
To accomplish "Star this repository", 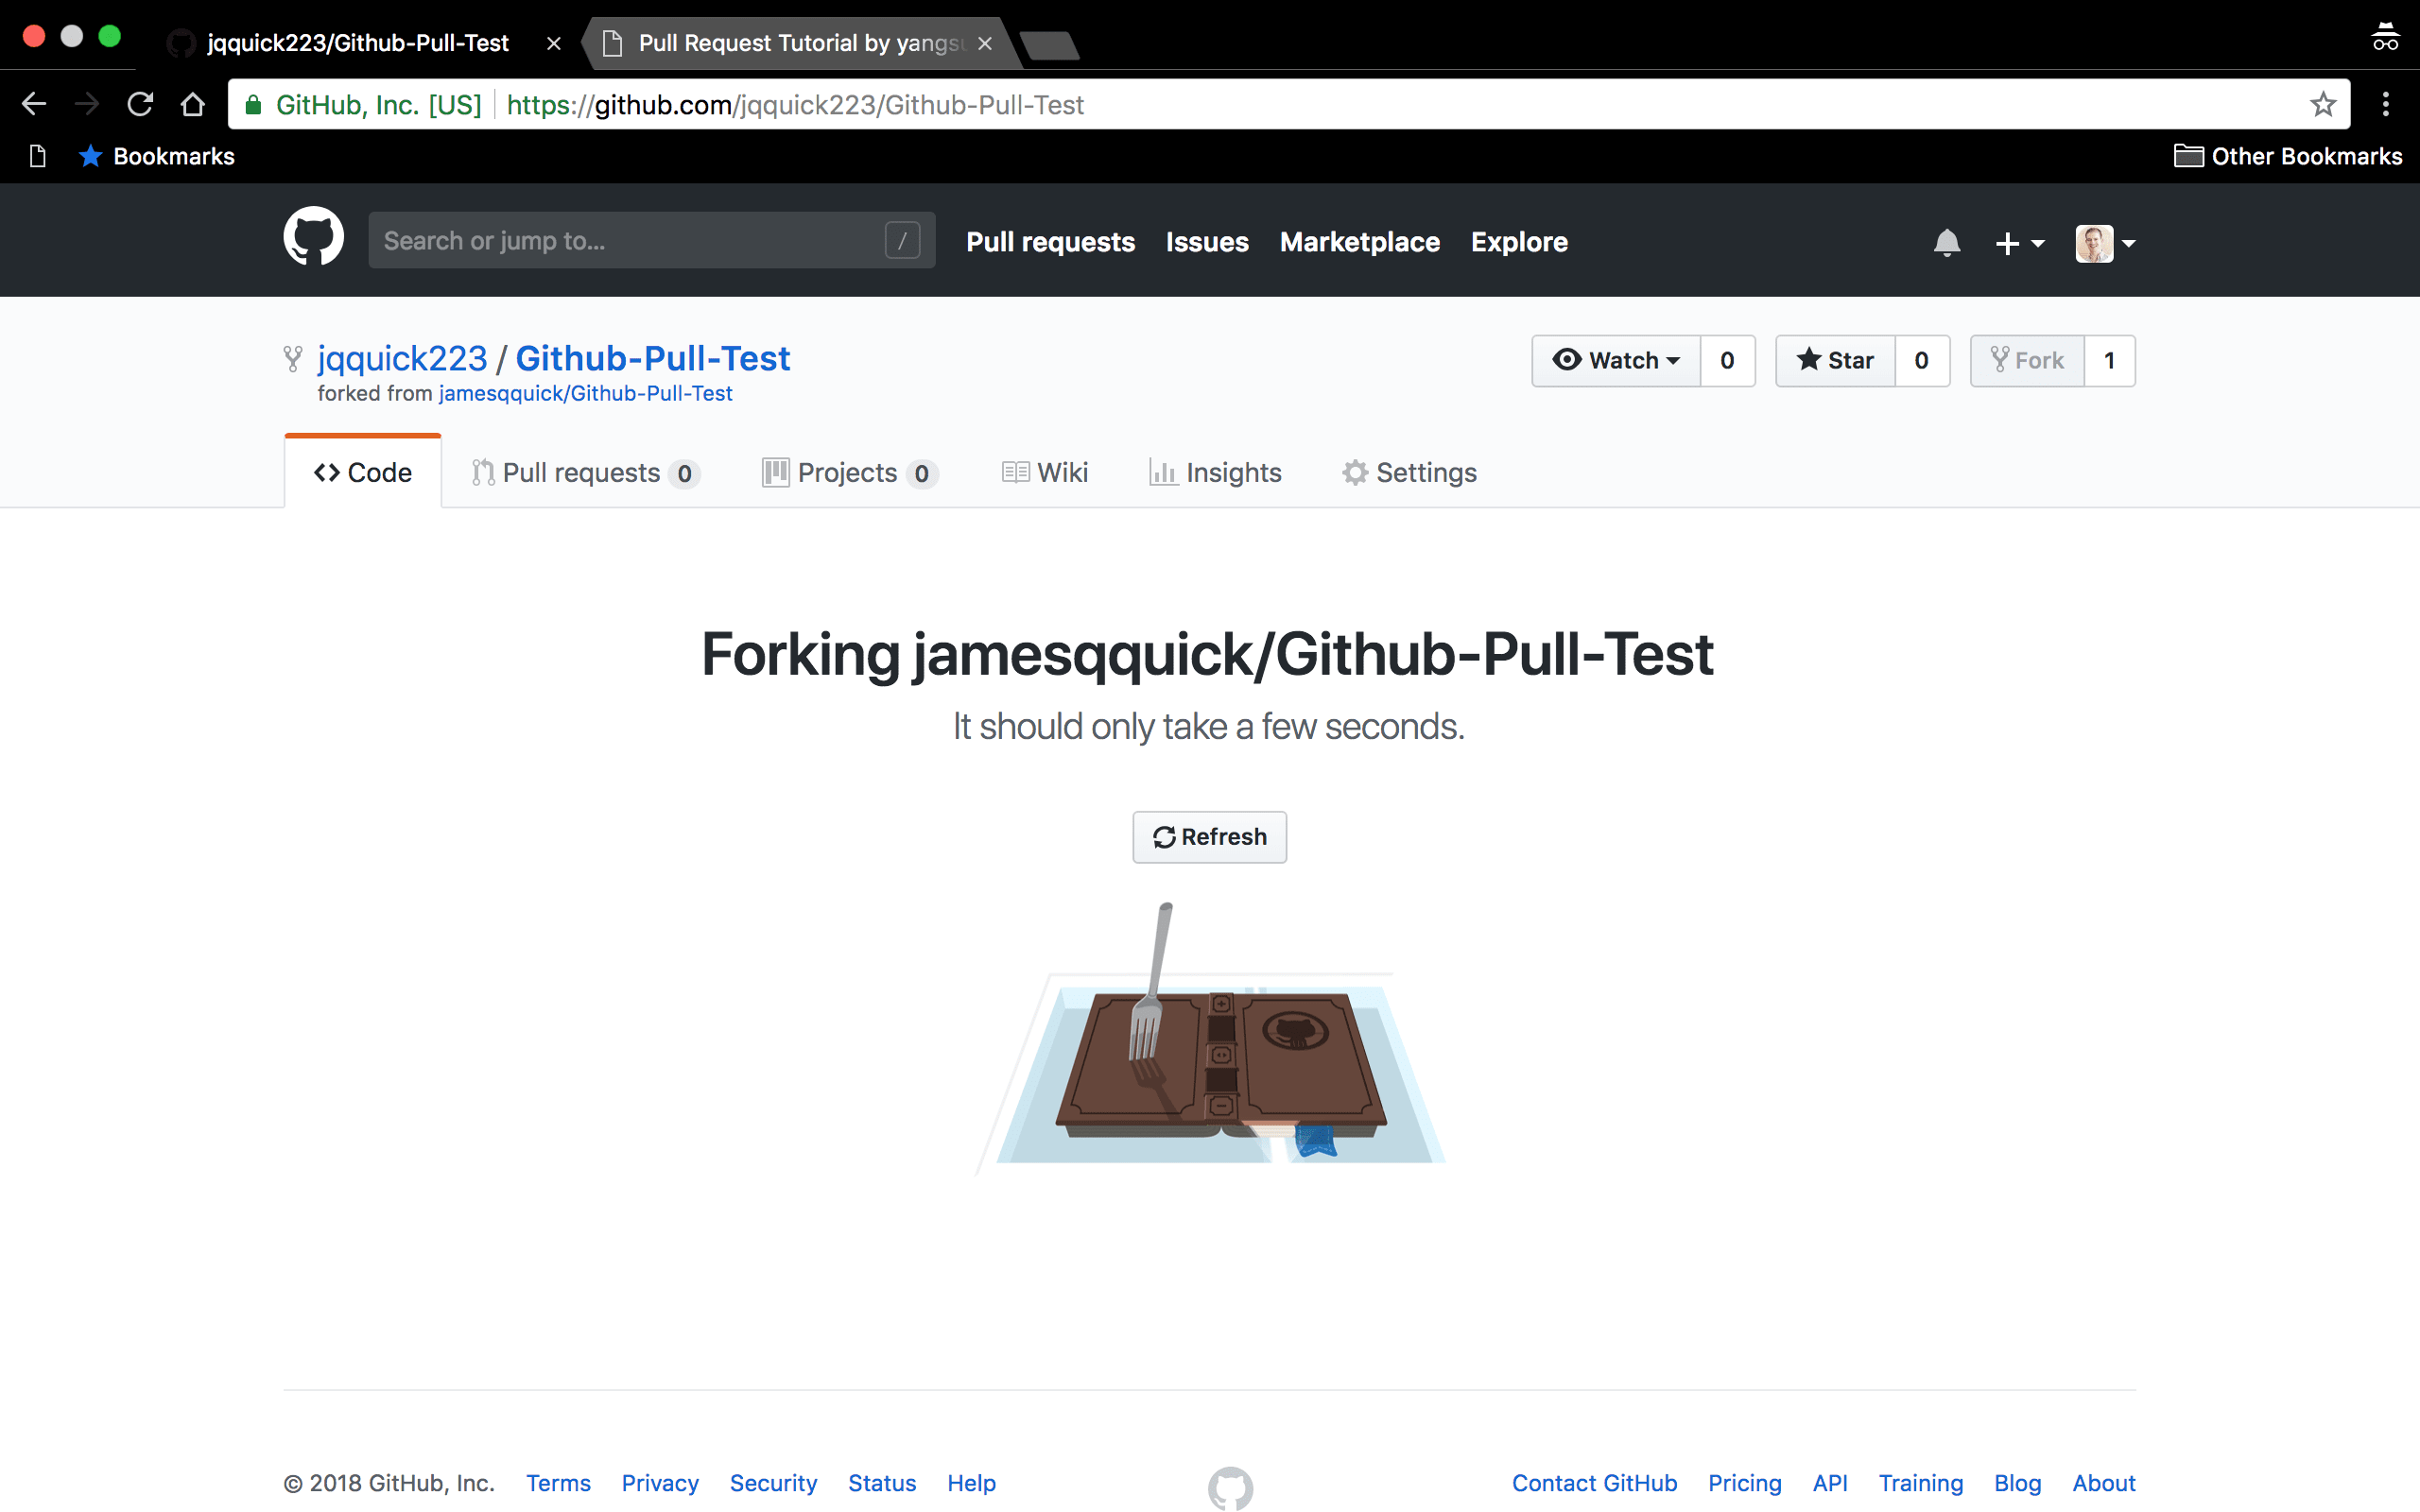I will (1835, 360).
